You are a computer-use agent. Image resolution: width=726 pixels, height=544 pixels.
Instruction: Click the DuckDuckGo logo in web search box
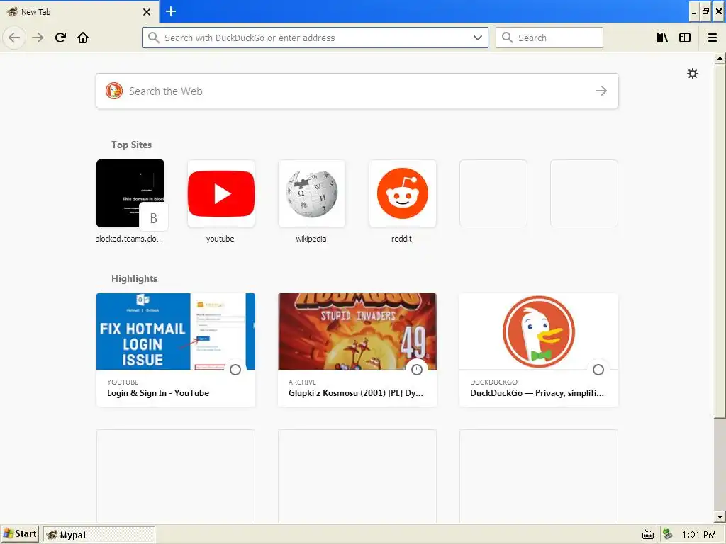pos(114,91)
